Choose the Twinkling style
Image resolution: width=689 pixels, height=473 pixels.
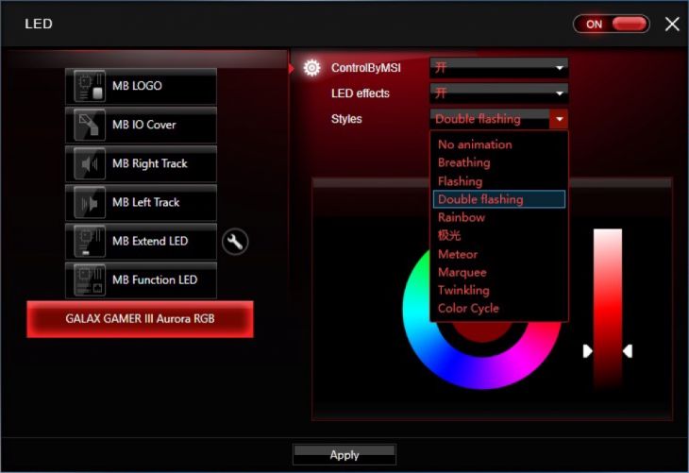tap(498, 290)
